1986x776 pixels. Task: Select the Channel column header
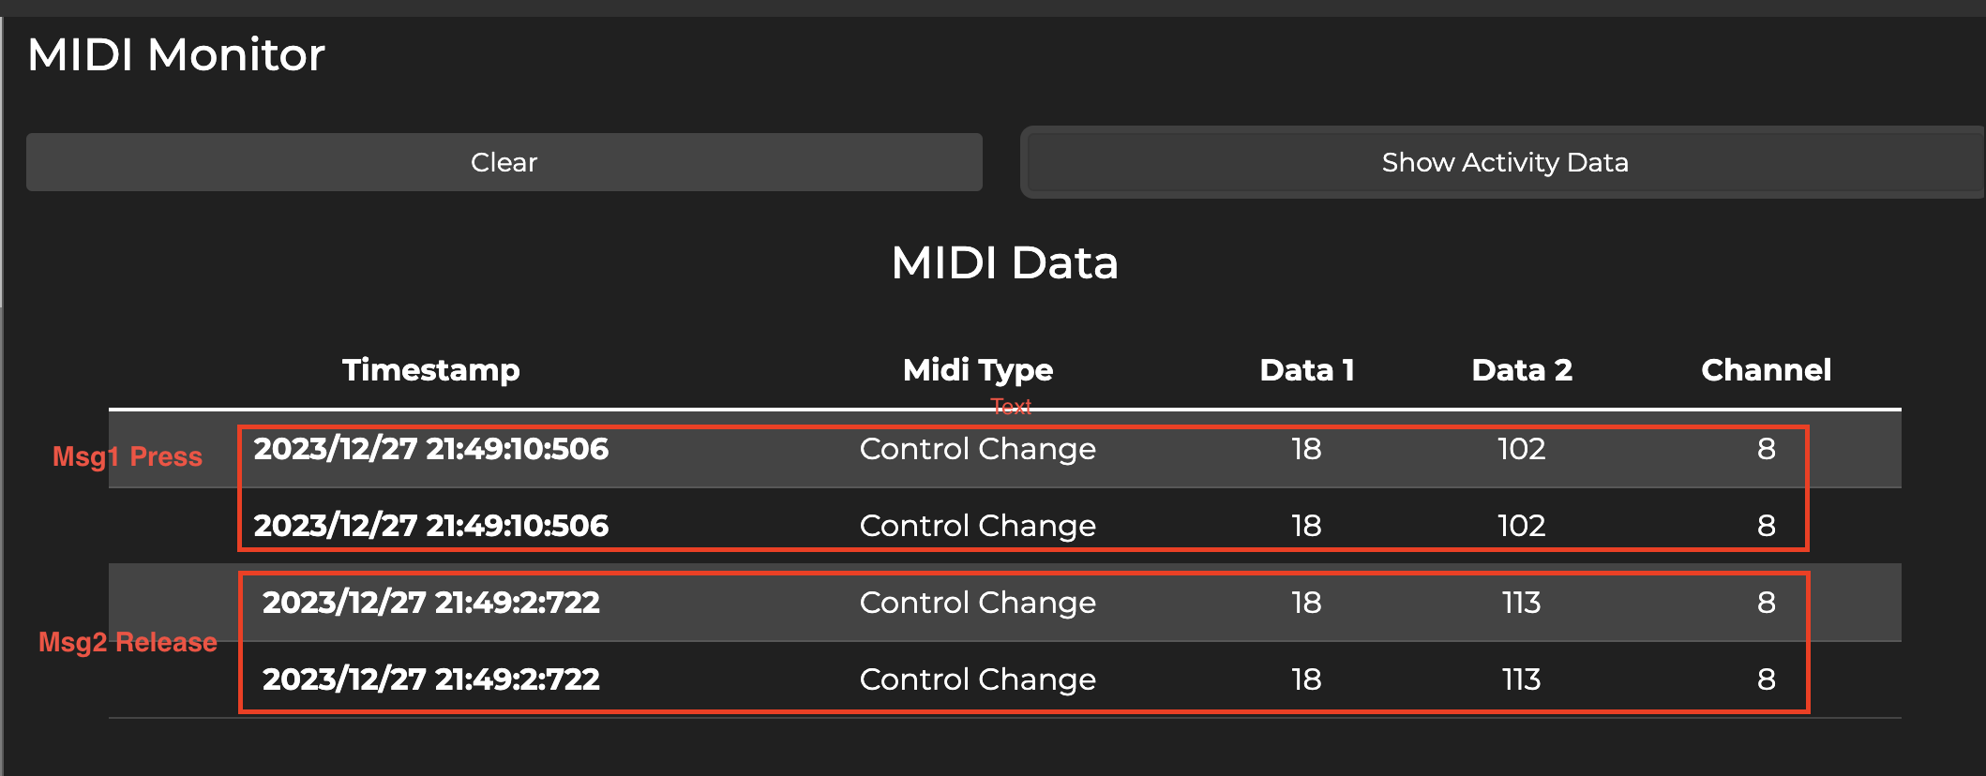[x=1766, y=370]
